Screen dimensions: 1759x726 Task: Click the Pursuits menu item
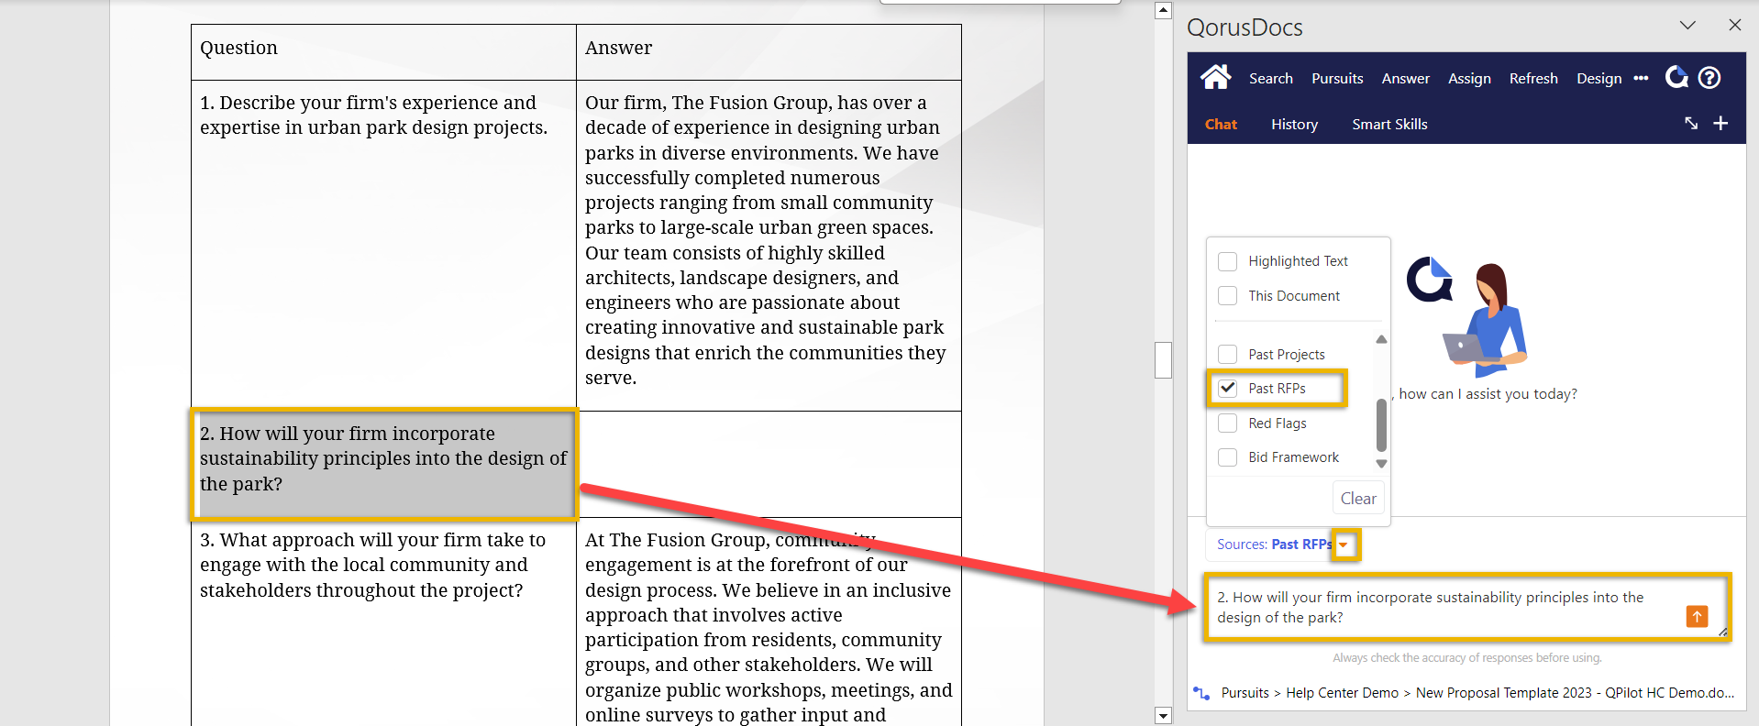click(x=1337, y=79)
